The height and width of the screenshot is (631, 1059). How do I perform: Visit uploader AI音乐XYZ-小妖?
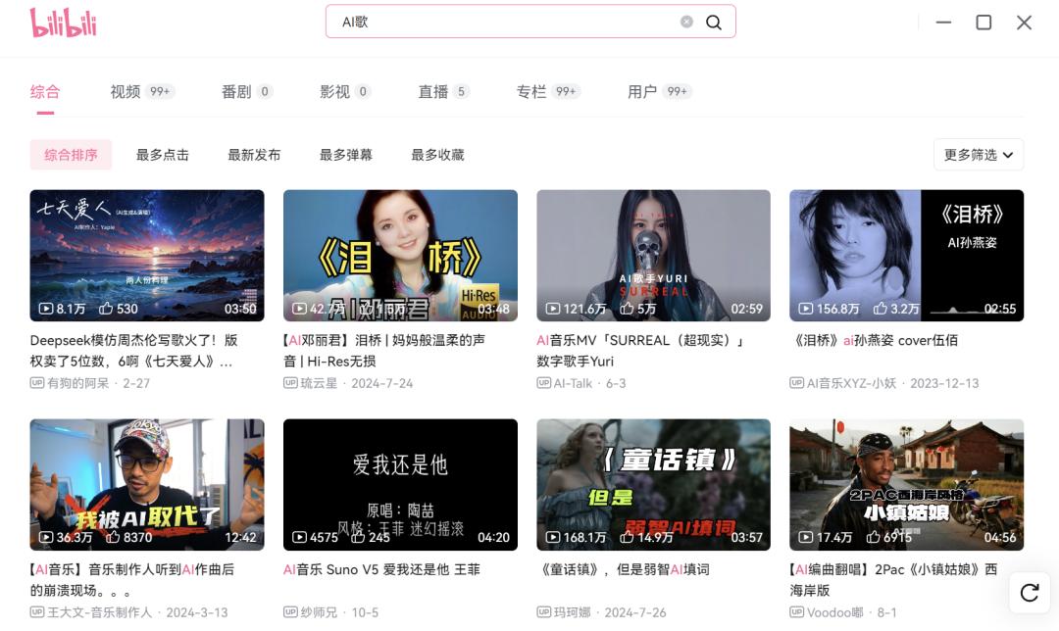852,383
